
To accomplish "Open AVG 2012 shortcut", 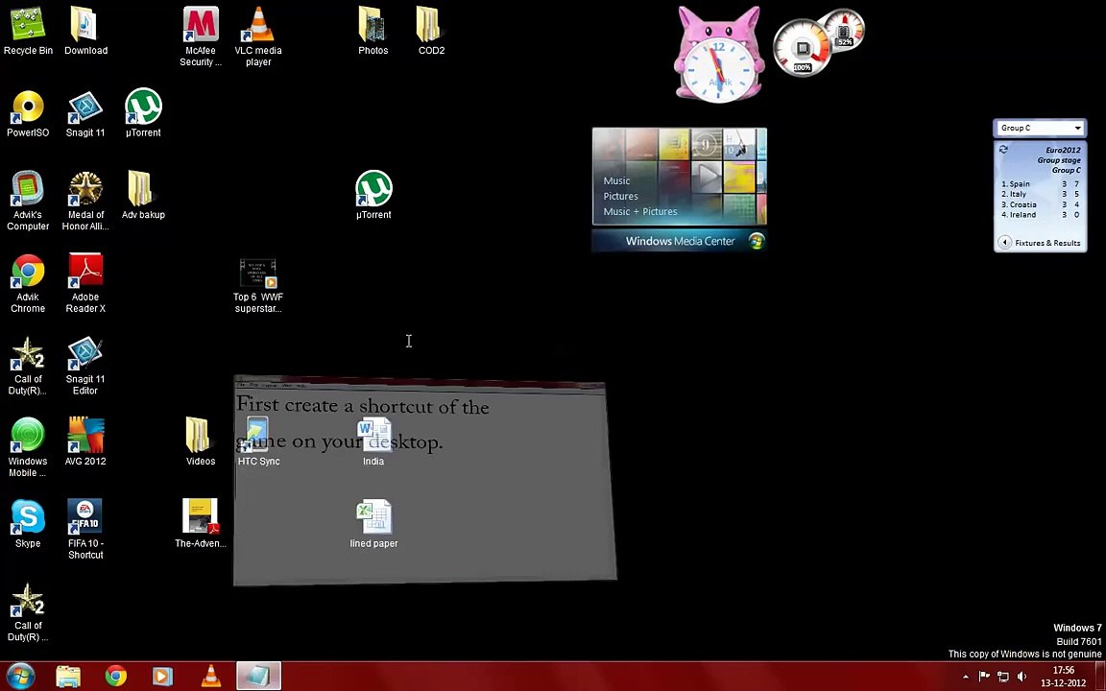I will 85,442.
